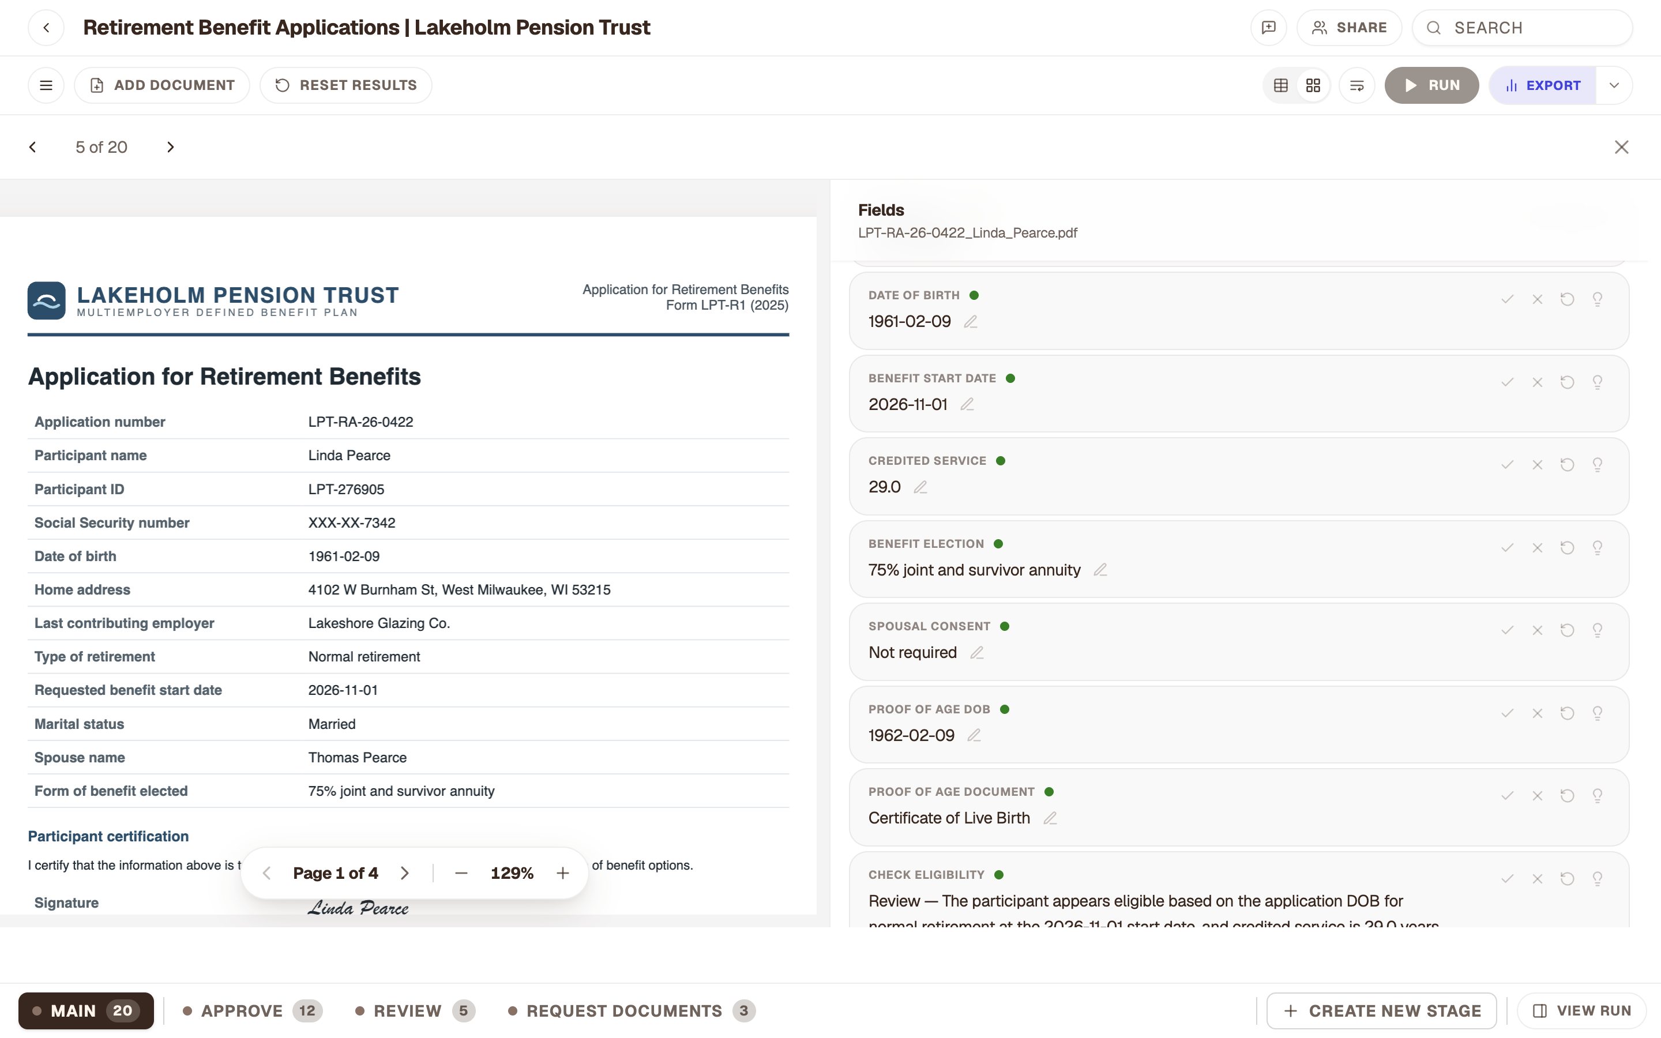This screenshot has width=1661, height=1038.
Task: Open the Review stage tab
Action: [415, 1010]
